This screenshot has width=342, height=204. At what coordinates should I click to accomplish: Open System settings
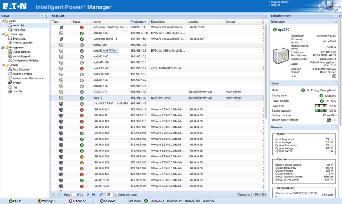click(x=17, y=83)
